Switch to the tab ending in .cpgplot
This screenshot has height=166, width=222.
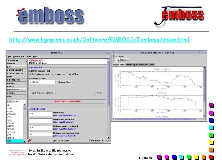[x=132, y=65]
